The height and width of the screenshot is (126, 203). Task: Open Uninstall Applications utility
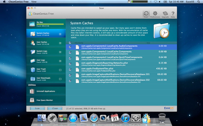point(46,91)
